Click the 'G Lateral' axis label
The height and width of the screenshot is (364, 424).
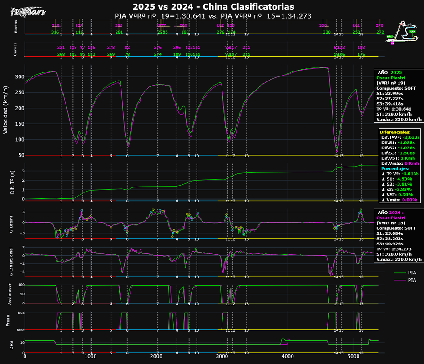coord(11,223)
